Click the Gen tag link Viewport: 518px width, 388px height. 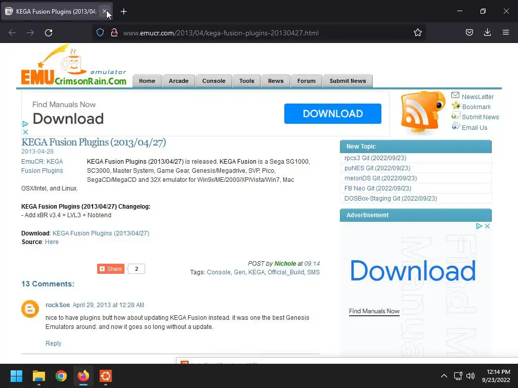[239, 272]
